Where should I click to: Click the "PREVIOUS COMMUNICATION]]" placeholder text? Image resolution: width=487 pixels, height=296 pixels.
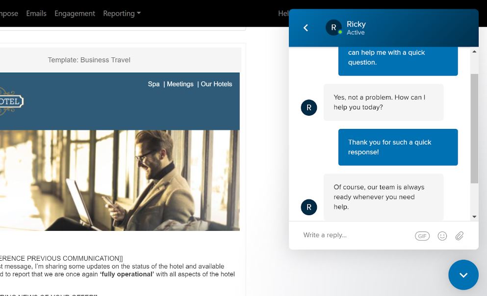[x=75, y=258]
